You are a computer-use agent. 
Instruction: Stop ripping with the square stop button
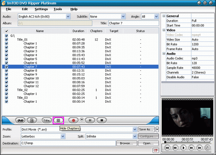102,120
